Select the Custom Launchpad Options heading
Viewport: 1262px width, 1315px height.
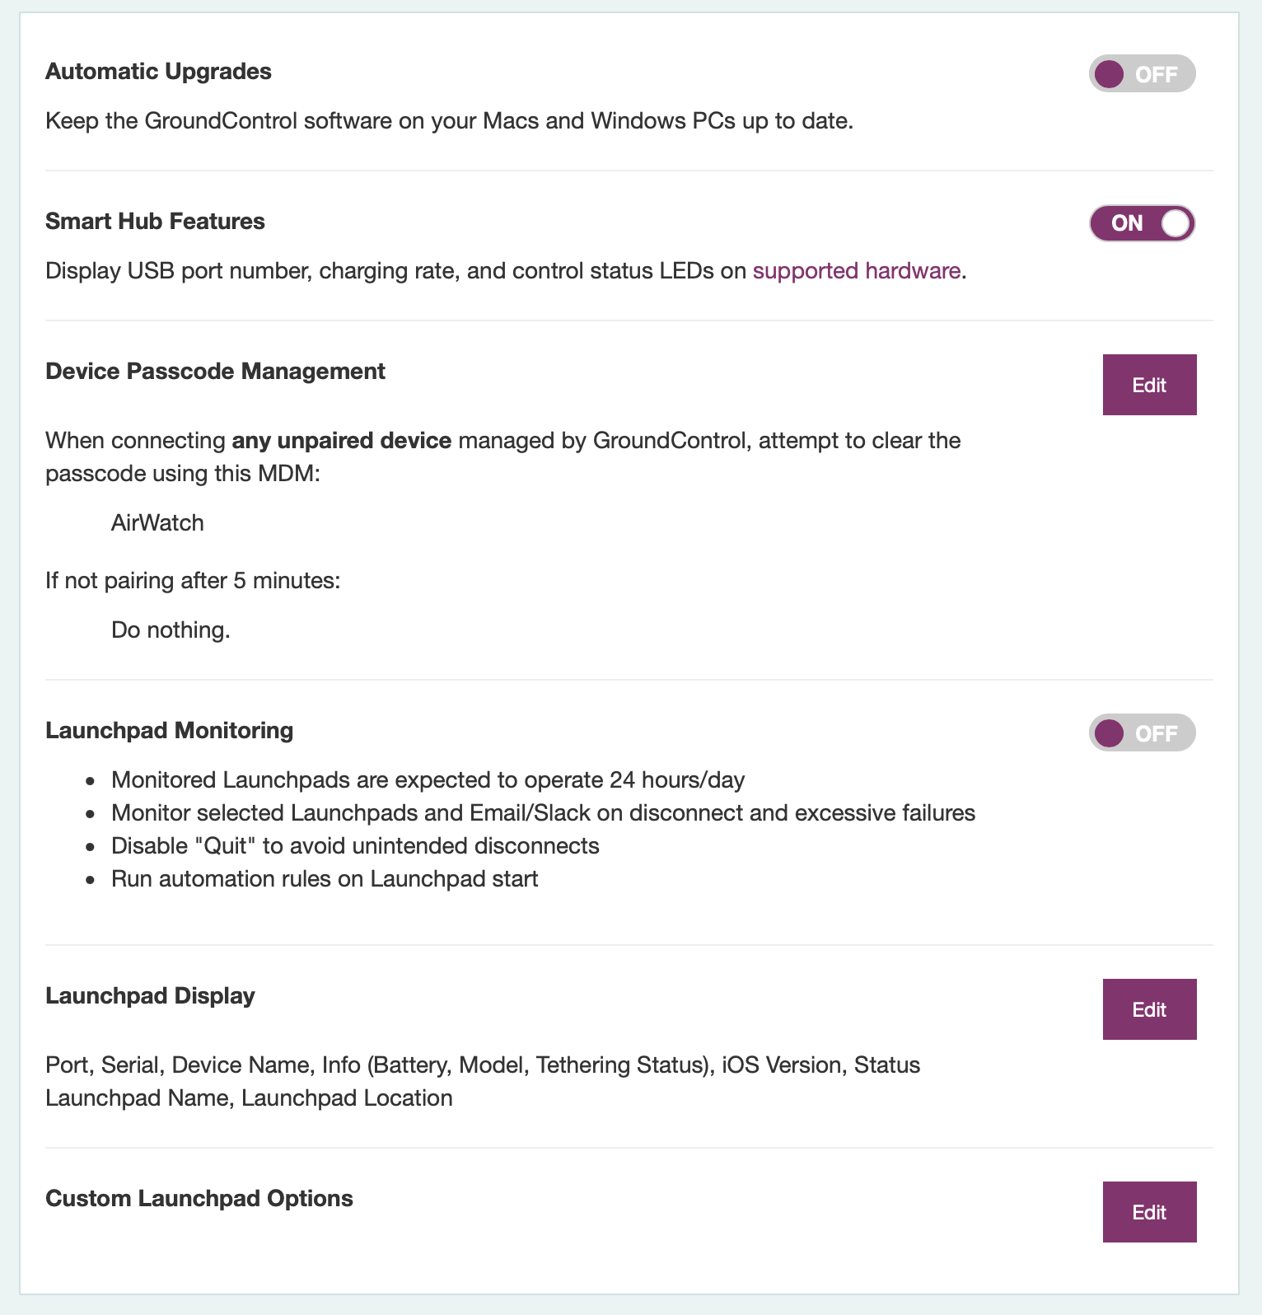pyautogui.click(x=199, y=1199)
